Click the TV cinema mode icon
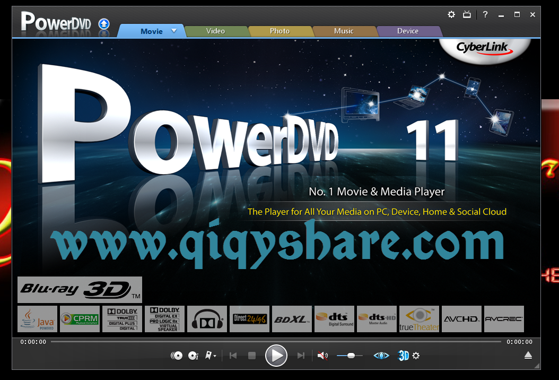Screen dimensions: 559x380 point(467,15)
